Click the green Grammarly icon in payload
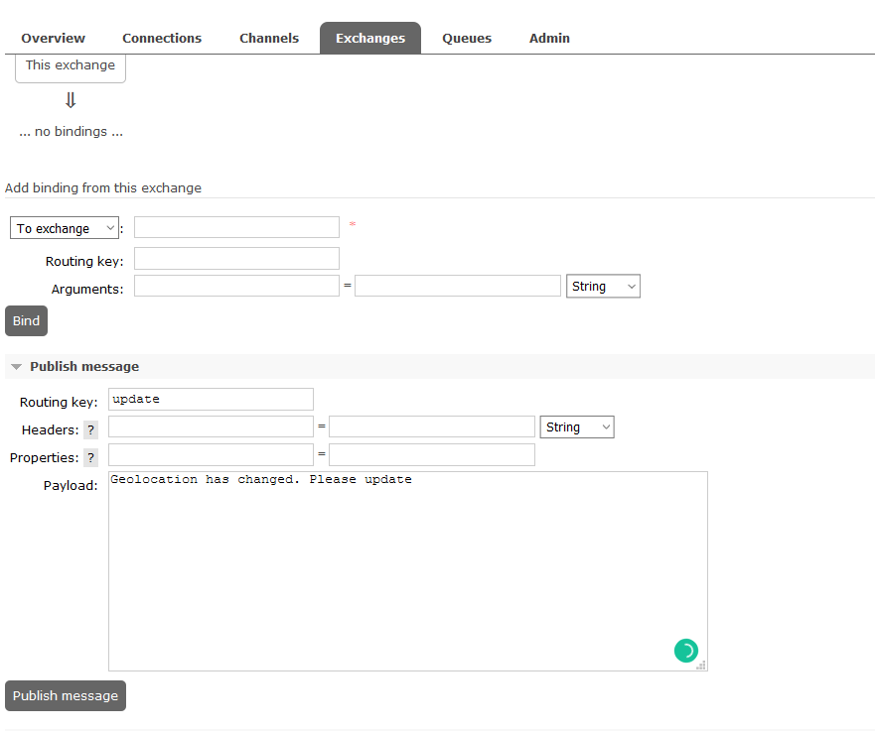This screenshot has width=875, height=731. 685,651
